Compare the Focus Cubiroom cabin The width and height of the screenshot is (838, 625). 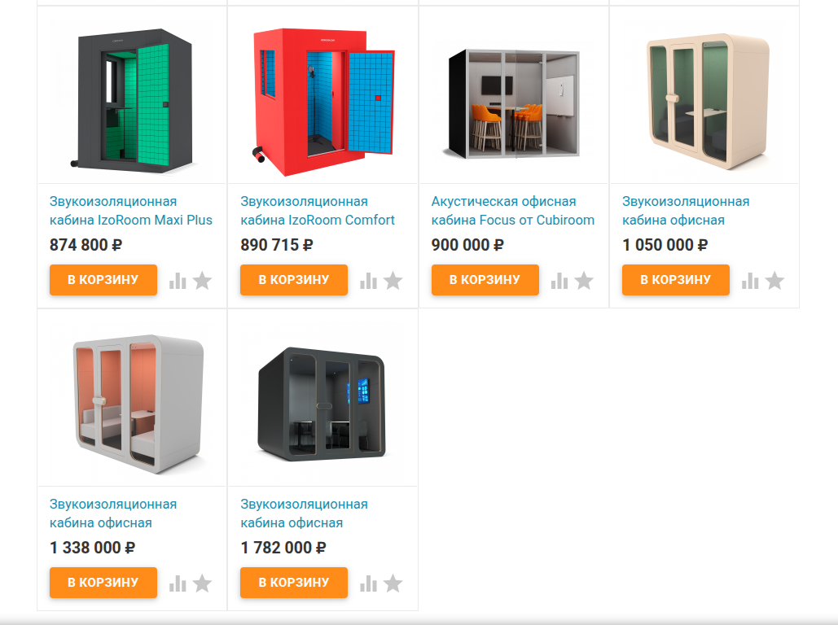(x=559, y=281)
